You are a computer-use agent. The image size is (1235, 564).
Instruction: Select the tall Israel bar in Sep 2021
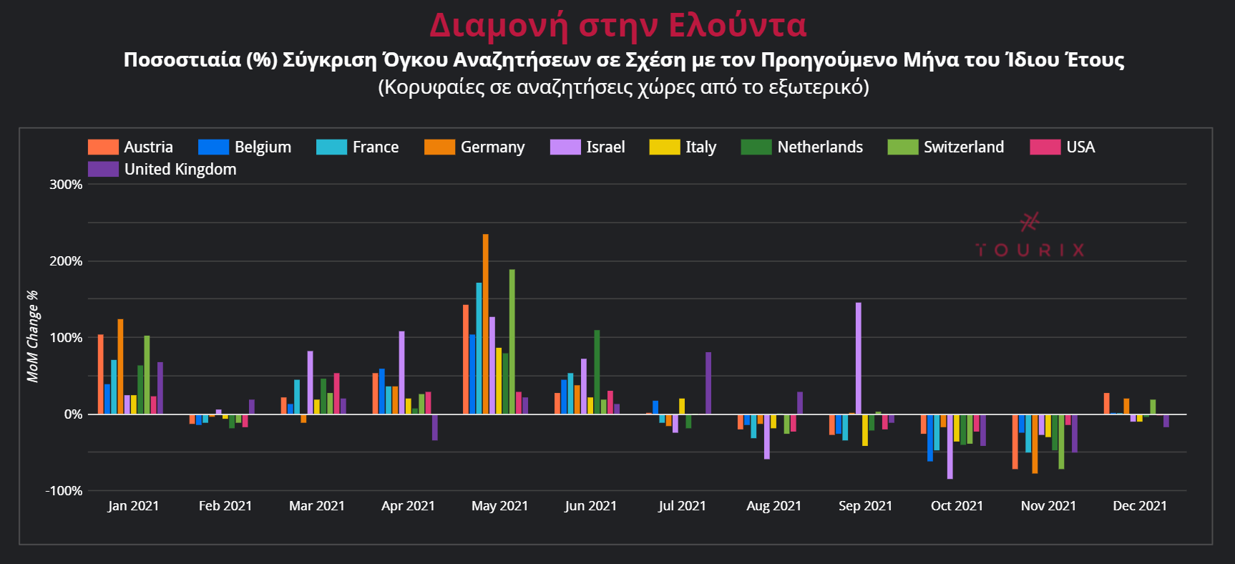(859, 358)
